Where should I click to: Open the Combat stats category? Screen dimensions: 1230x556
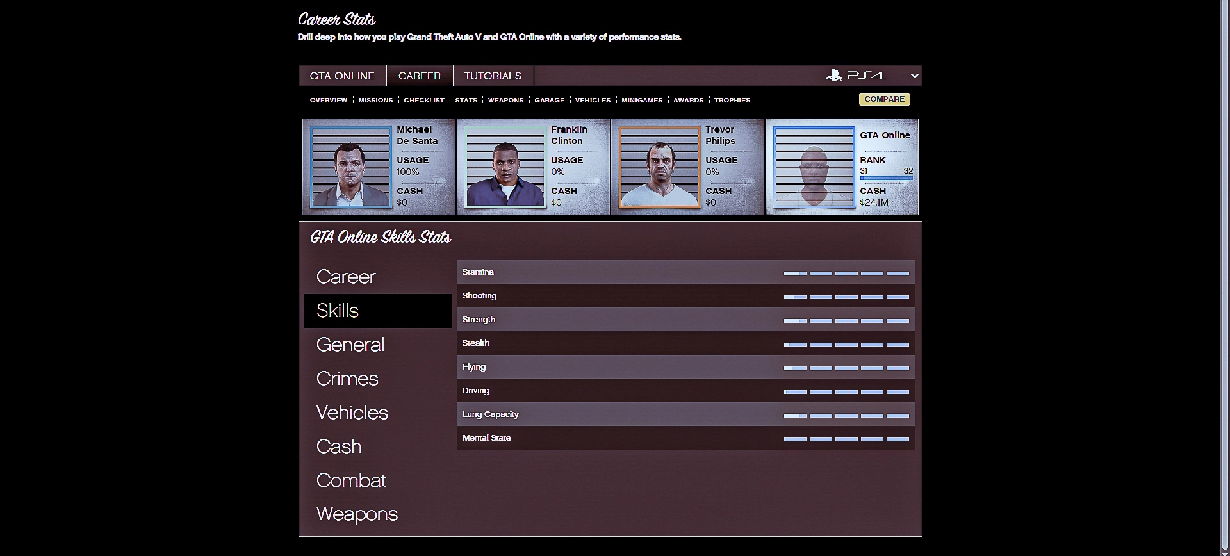click(351, 480)
